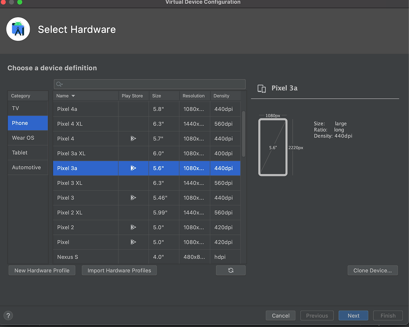
Task: Select the TV category
Action: pos(28,108)
